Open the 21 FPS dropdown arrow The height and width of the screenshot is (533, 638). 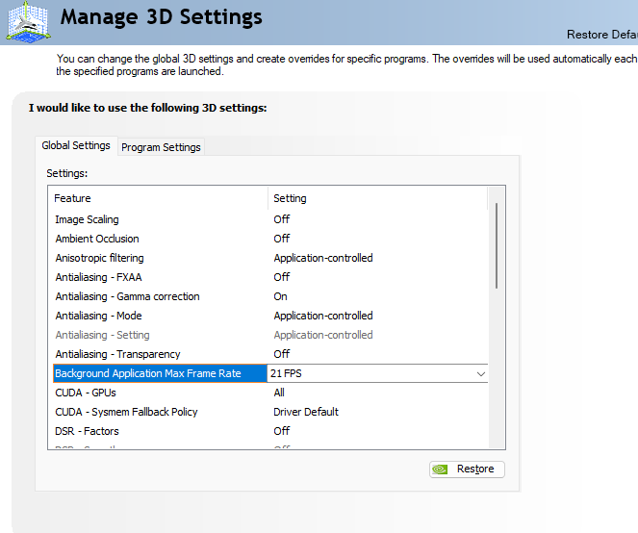click(480, 373)
